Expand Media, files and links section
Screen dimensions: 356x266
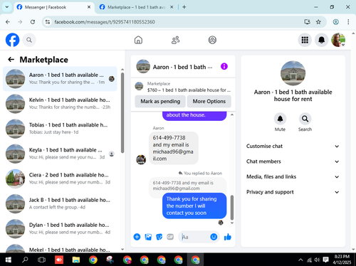[293, 176]
